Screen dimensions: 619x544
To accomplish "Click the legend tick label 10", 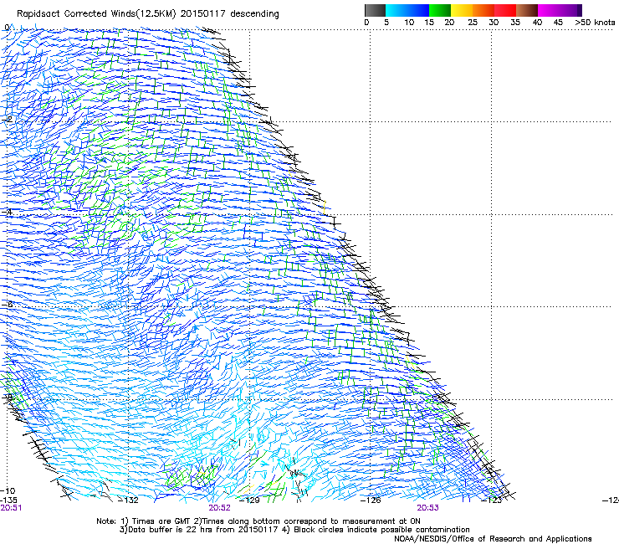I will pyautogui.click(x=409, y=23).
